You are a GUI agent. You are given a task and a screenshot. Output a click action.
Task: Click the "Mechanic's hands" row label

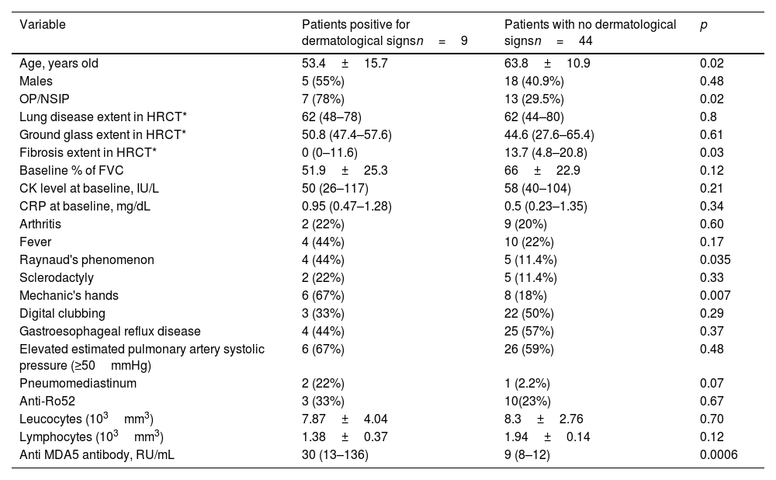(x=64, y=295)
